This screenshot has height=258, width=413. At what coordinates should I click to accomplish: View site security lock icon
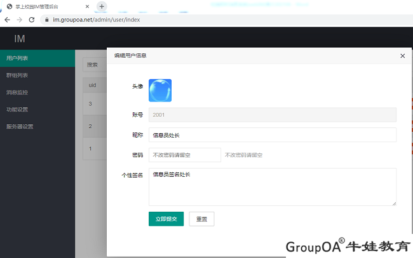click(x=47, y=20)
